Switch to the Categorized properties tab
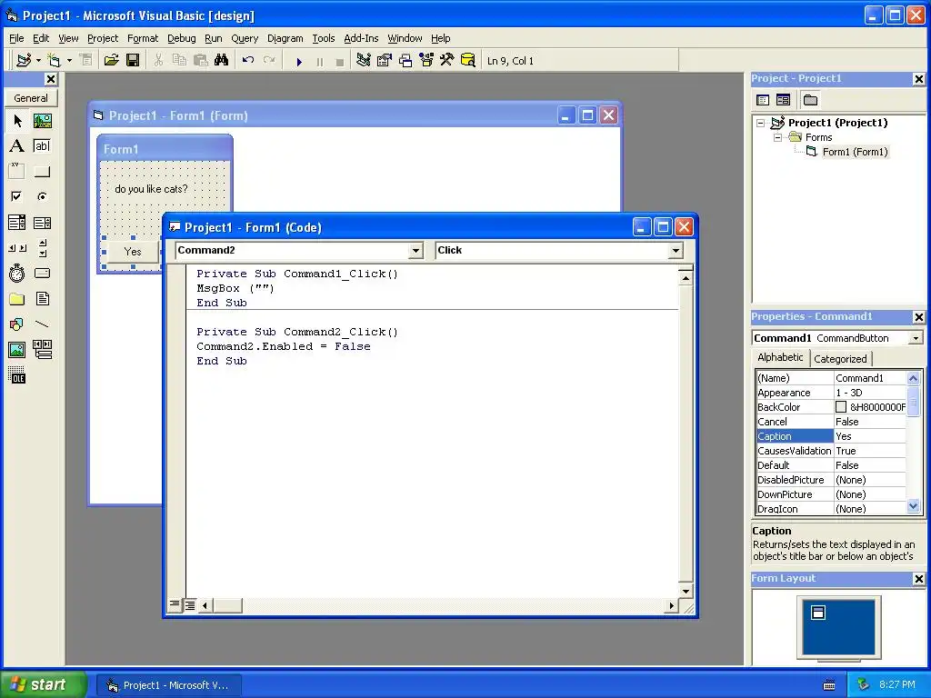This screenshot has width=931, height=698. click(840, 358)
